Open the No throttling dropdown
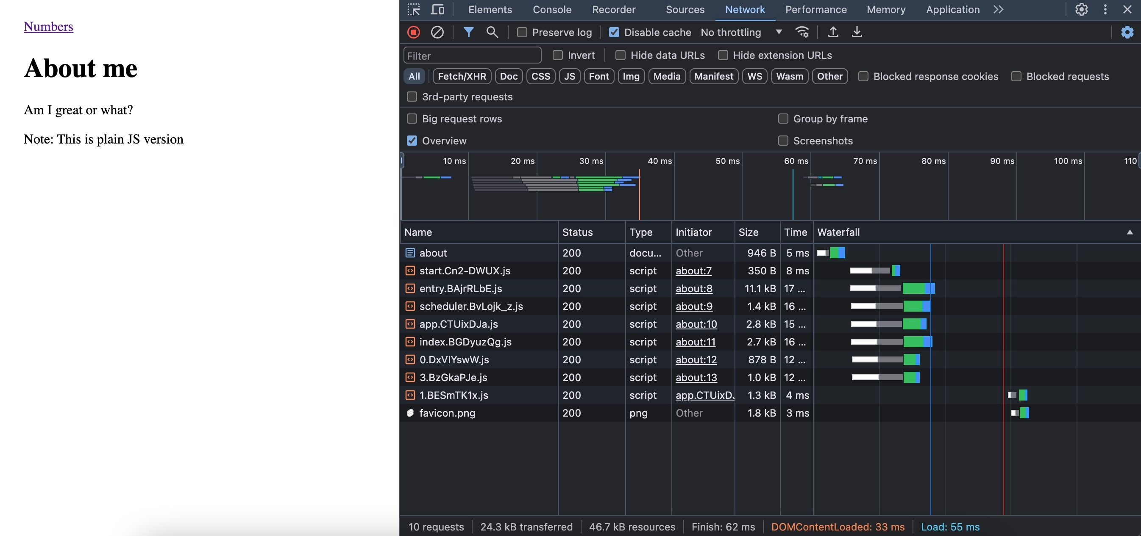The image size is (1141, 536). pos(741,32)
